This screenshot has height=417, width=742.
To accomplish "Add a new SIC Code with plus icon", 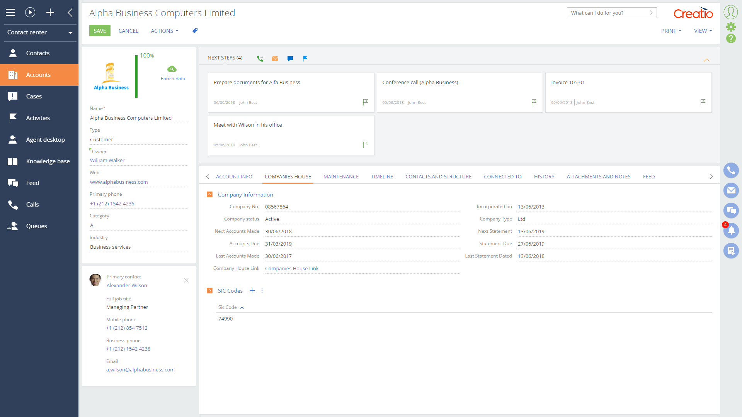I will tap(252, 291).
